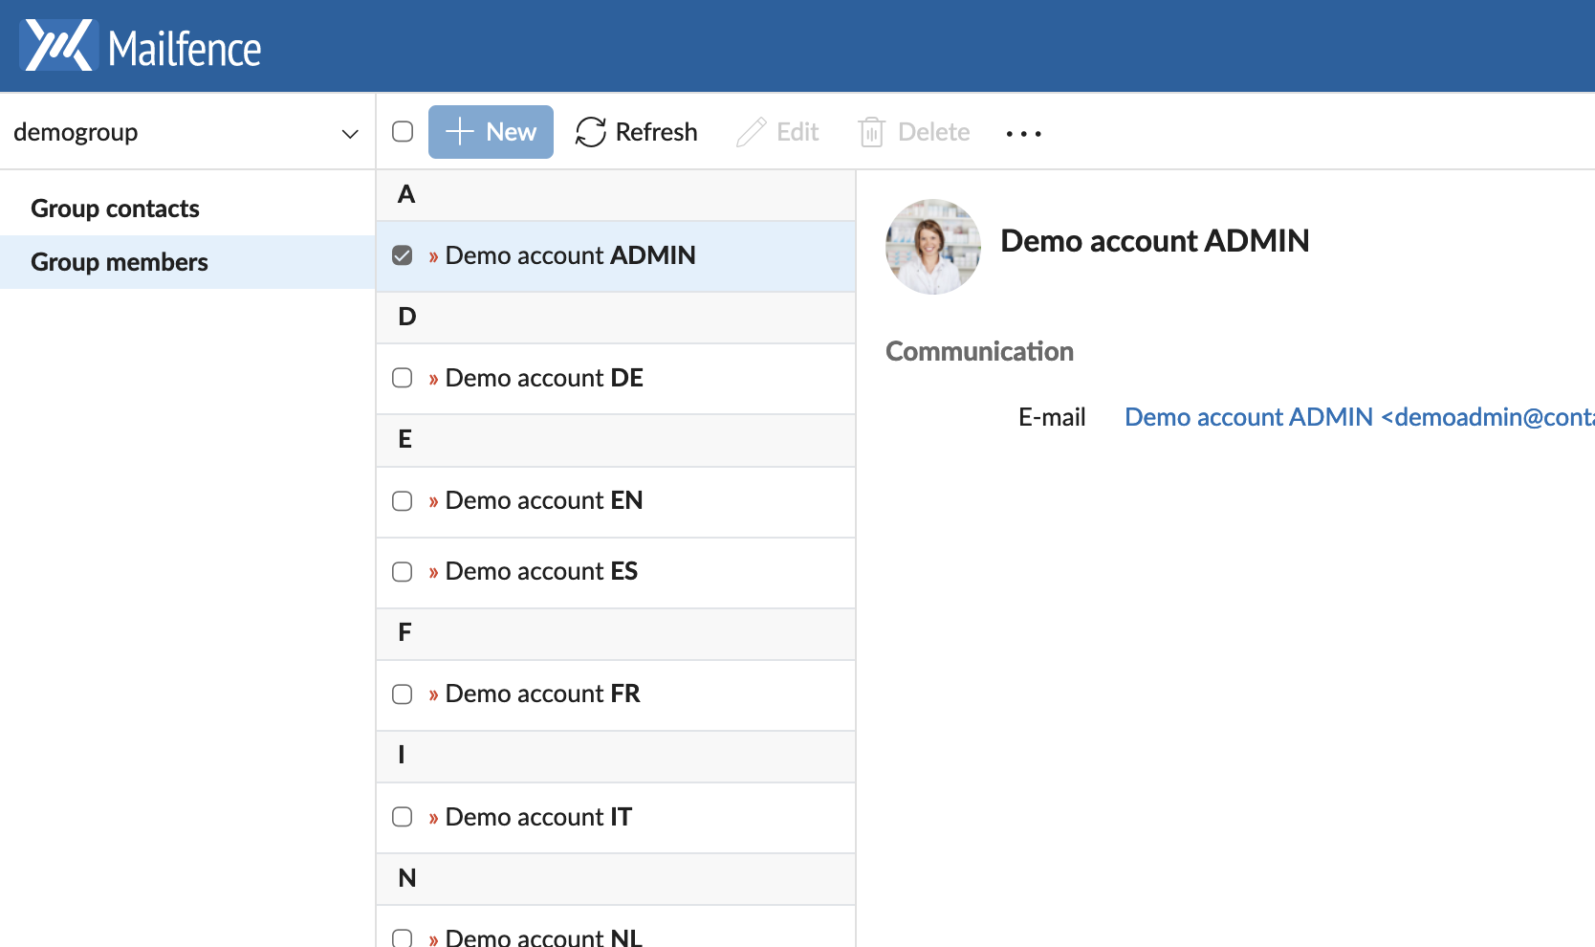Uncheck the Demo account ADMIN checkbox
This screenshot has width=1595, height=947.
402,255
